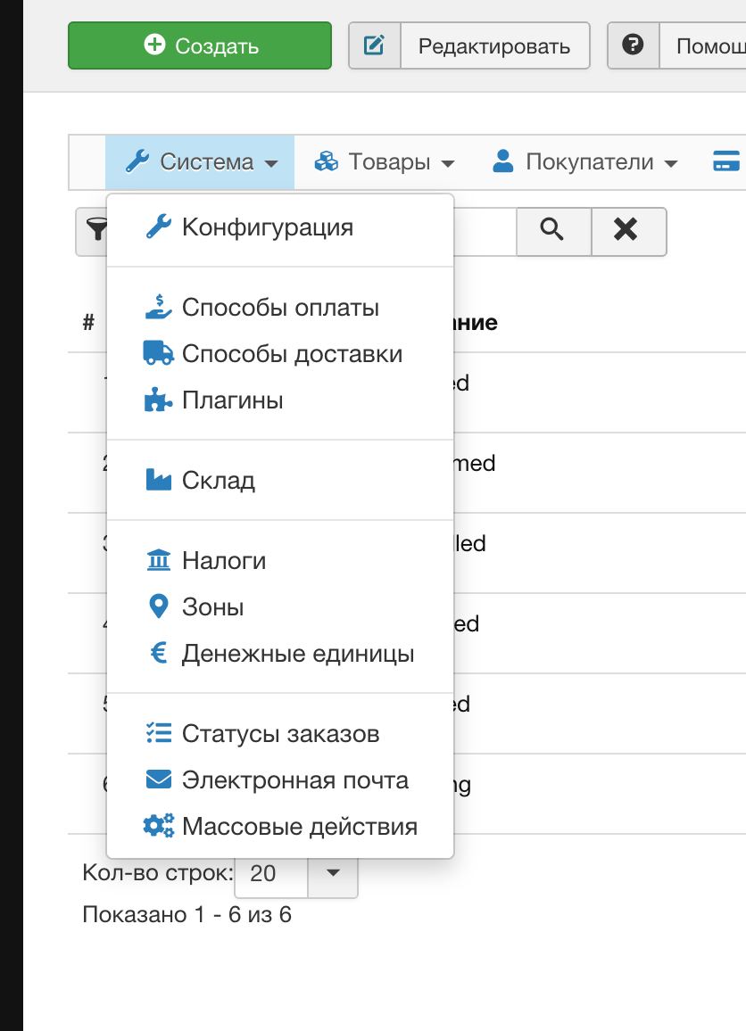Click the bank building icon for Налоги

coord(158,561)
